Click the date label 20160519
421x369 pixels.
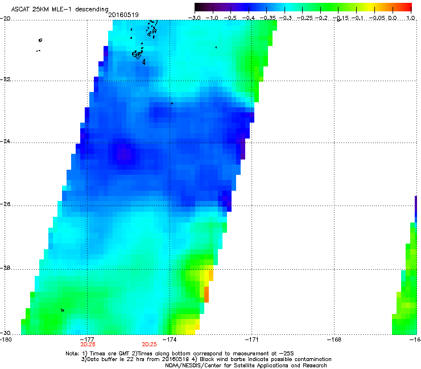click(123, 15)
